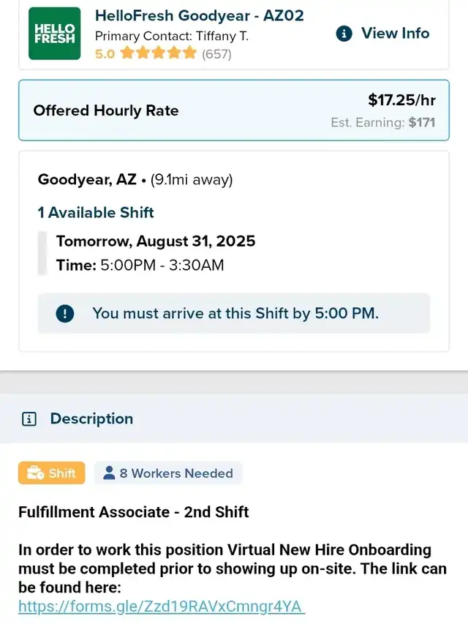Expand the 1 Available Shift section
Image resolution: width=468 pixels, height=624 pixels.
click(x=96, y=212)
